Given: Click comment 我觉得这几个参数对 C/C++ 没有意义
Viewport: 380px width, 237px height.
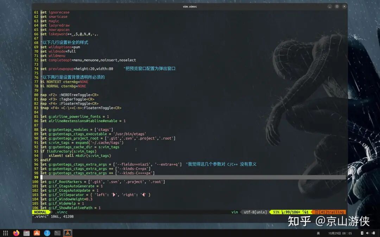Looking at the screenshot, I should coord(221,164).
